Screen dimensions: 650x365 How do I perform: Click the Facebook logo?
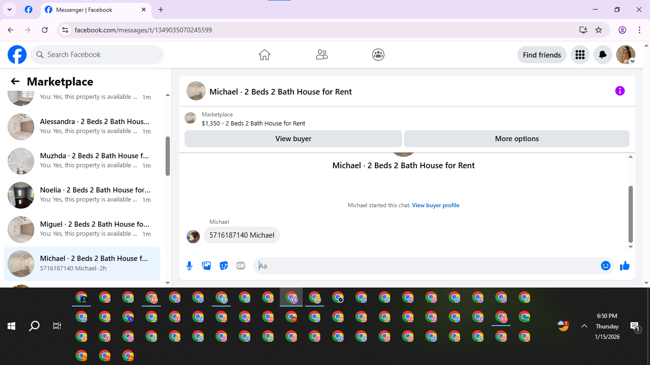(x=17, y=55)
